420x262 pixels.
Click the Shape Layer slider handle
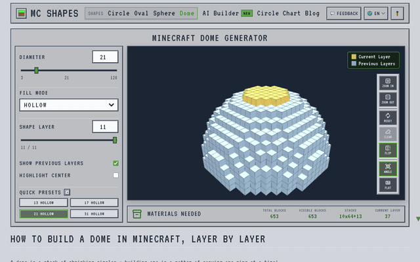(115, 140)
